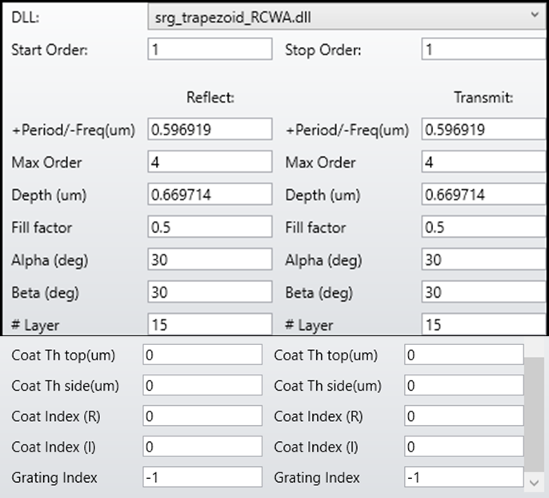Focus the Reflect Coat Index (R) field
The width and height of the screenshot is (549, 498).
[x=202, y=416]
